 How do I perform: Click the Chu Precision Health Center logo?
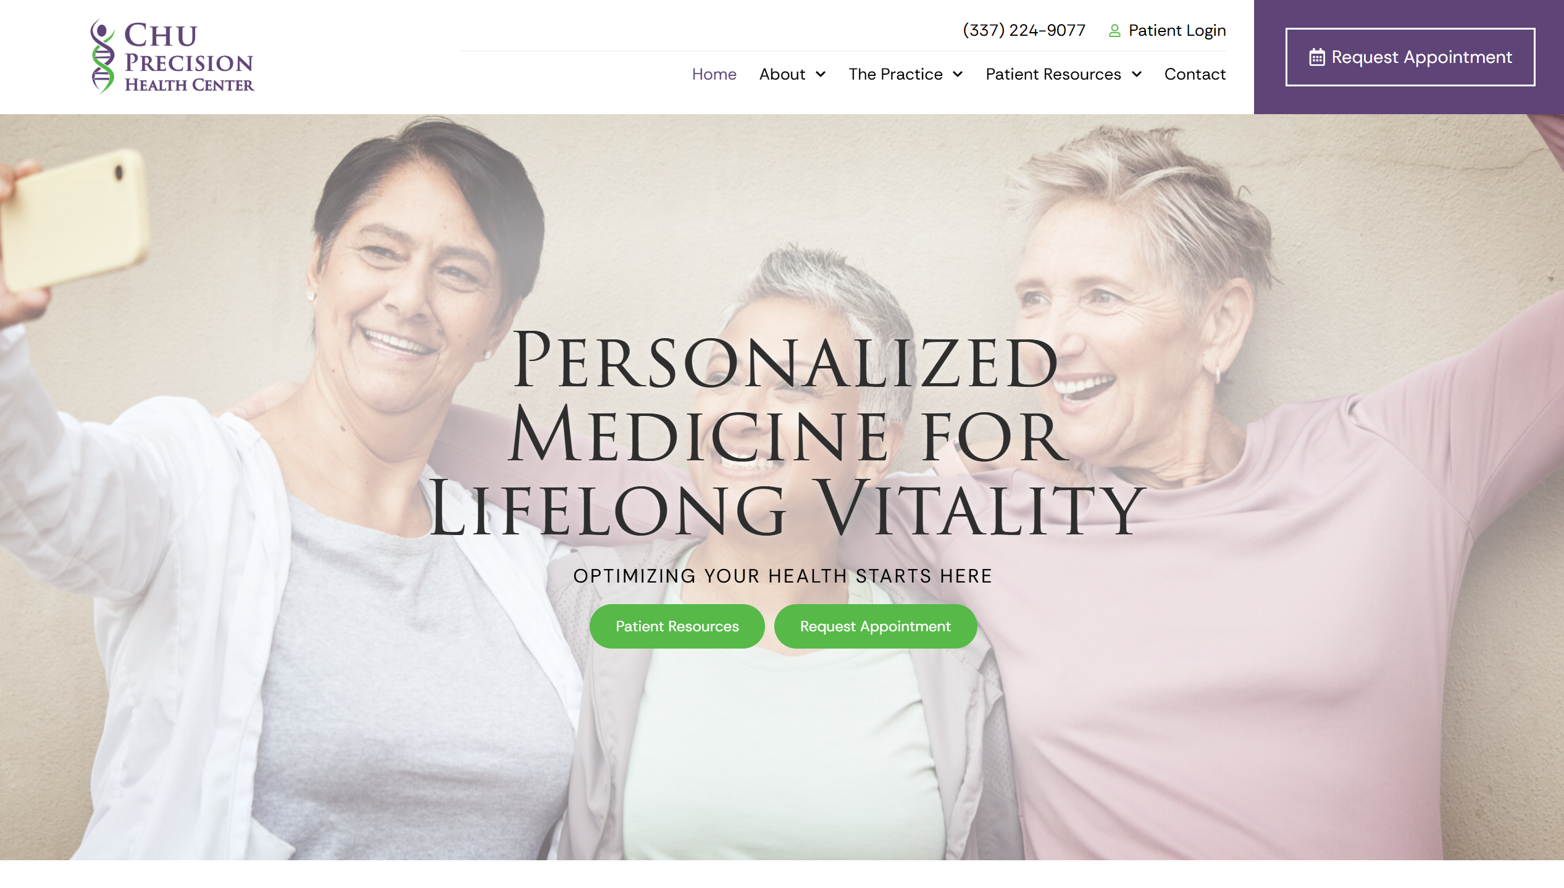click(x=172, y=57)
